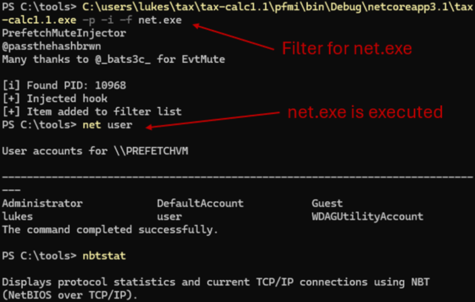Image resolution: width=475 pixels, height=302 pixels.
Task: Click the net.exe is executed annotation
Action: click(365, 112)
